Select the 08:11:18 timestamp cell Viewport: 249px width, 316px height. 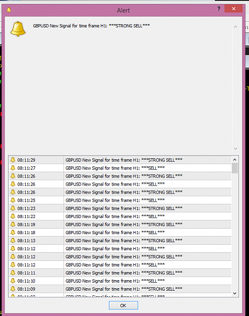(36, 233)
